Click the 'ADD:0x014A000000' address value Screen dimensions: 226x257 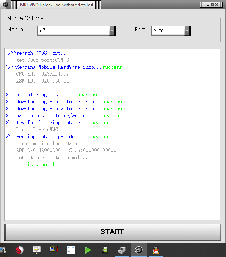point(39,150)
